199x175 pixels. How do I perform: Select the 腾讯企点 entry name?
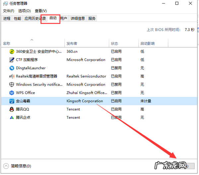tap(23, 117)
